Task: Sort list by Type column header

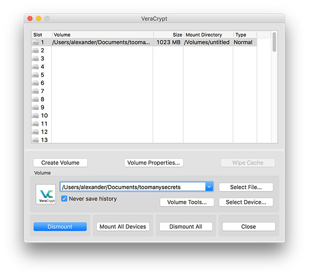Action: [245, 35]
